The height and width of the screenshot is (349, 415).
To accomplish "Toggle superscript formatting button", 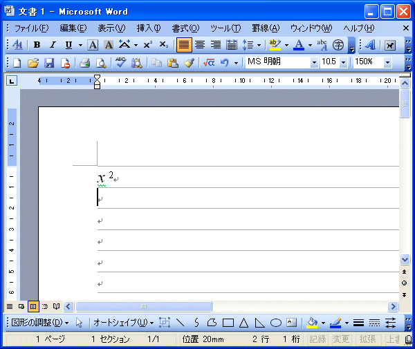I will pyautogui.click(x=148, y=46).
